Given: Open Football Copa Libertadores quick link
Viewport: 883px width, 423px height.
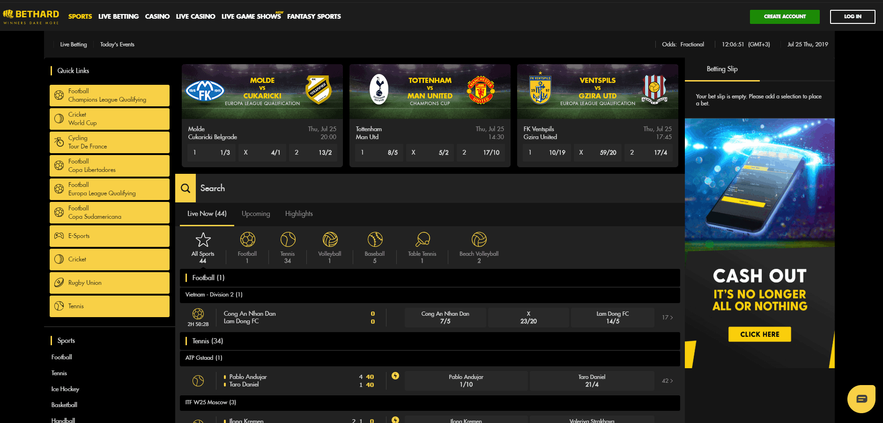Looking at the screenshot, I should tap(110, 165).
